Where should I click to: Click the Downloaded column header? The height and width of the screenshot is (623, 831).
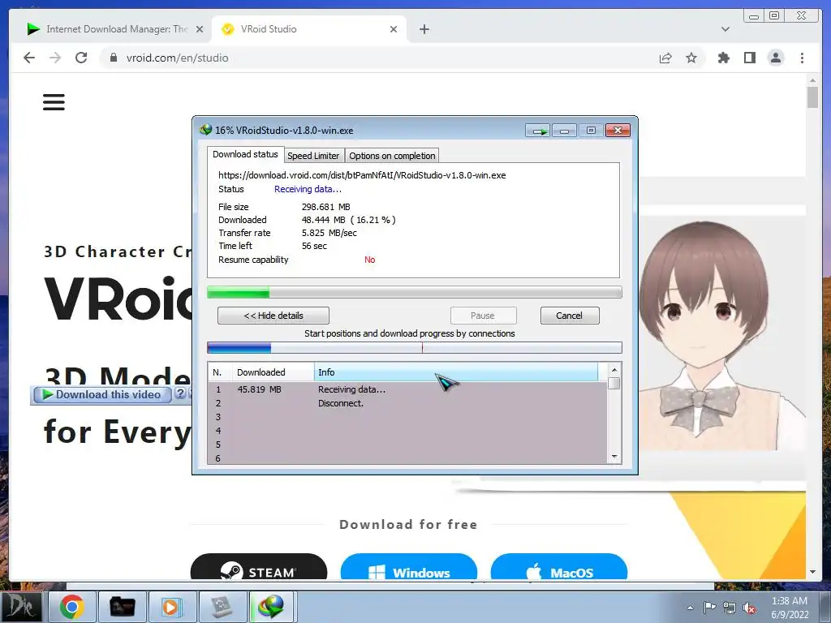pyautogui.click(x=273, y=372)
